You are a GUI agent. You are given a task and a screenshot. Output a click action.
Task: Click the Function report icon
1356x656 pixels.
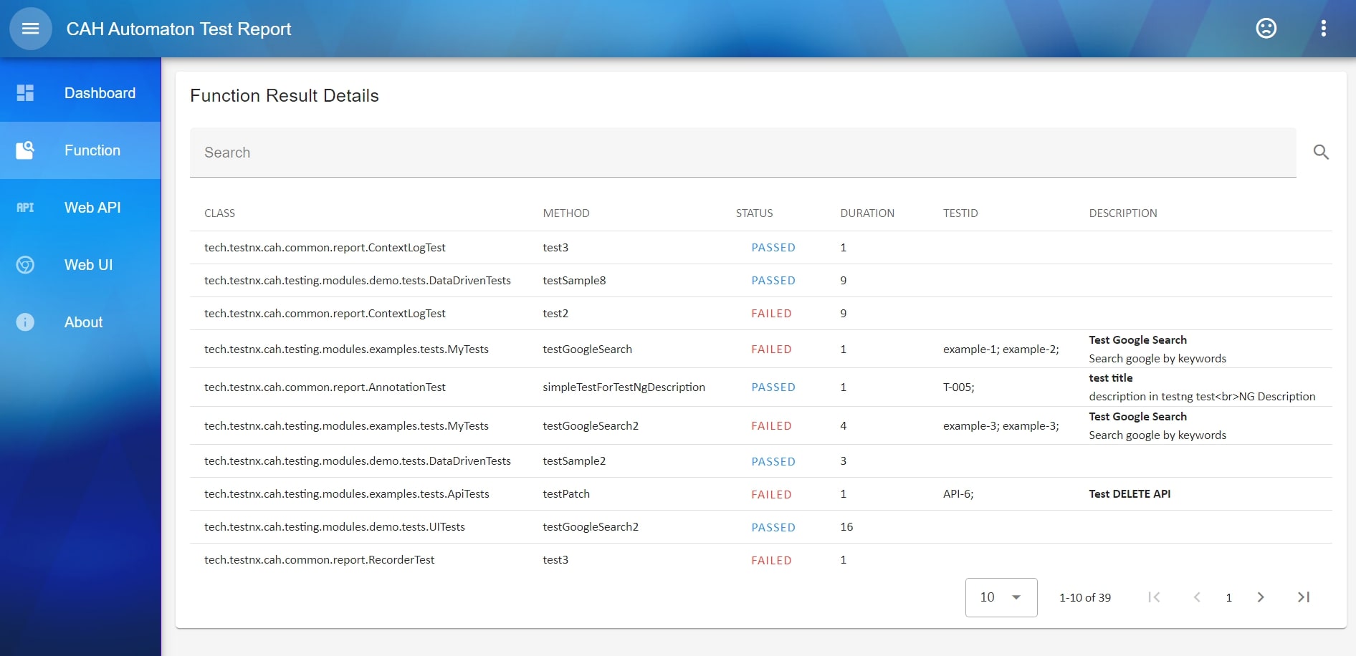tap(25, 150)
